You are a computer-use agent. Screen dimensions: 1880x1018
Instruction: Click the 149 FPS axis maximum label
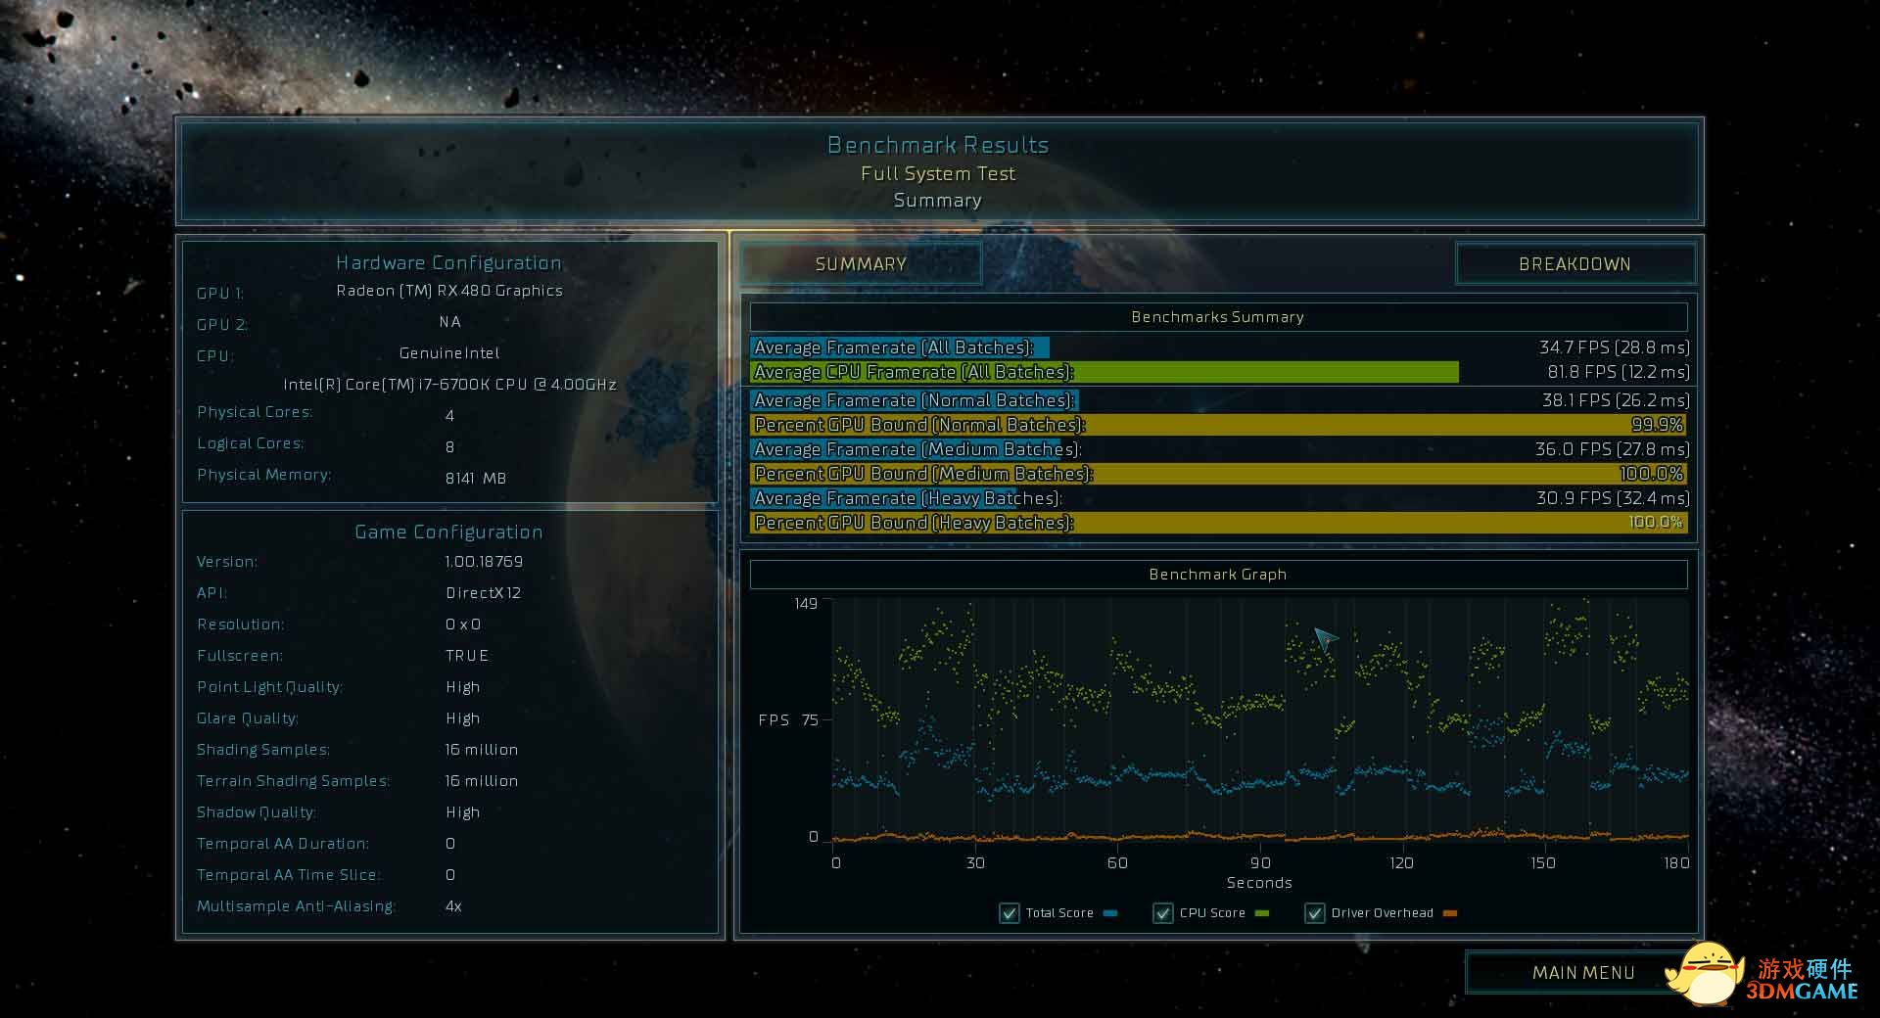tap(806, 604)
